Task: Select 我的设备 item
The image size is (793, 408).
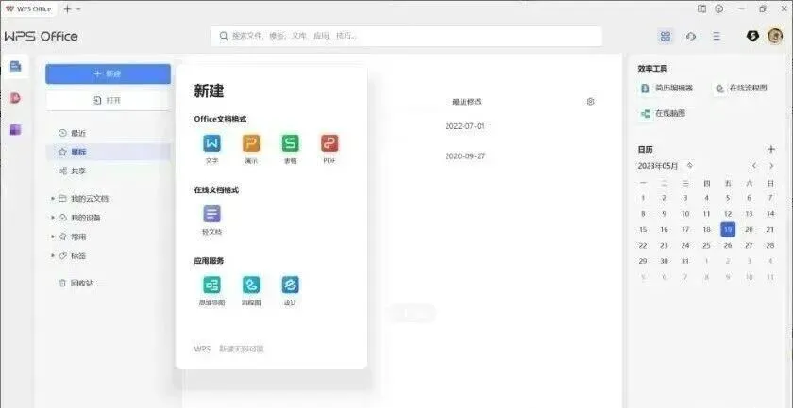Action: point(80,218)
